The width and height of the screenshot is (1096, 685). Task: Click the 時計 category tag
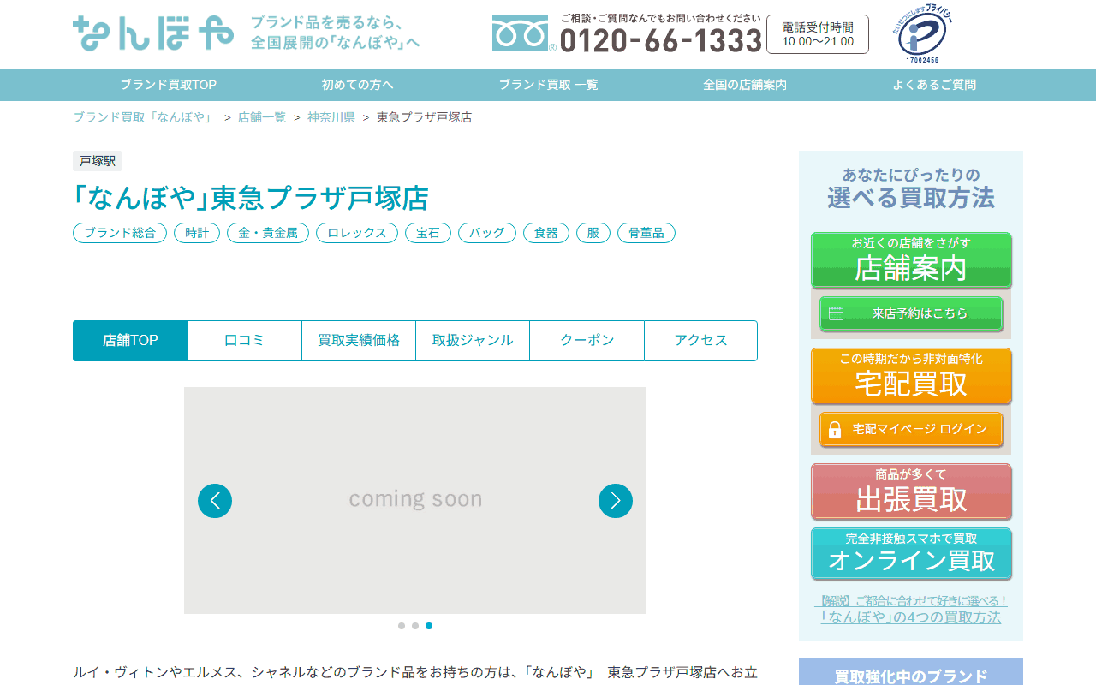tap(197, 233)
